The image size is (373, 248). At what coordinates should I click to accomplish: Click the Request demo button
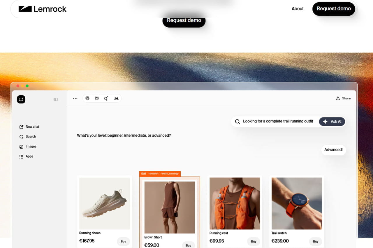click(334, 9)
